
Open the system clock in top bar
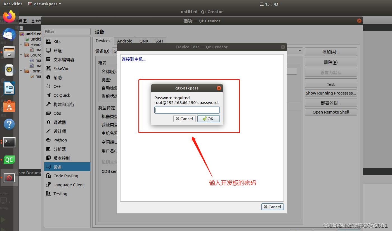tap(269, 4)
